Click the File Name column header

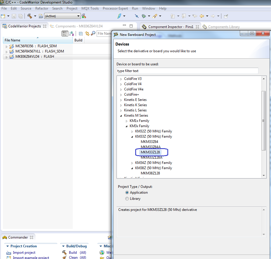coord(38,40)
